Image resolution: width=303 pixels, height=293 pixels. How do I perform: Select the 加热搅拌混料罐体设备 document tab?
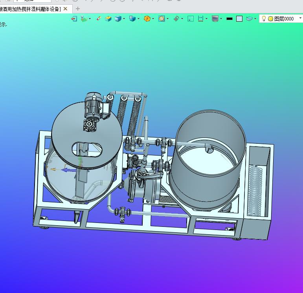[30, 9]
